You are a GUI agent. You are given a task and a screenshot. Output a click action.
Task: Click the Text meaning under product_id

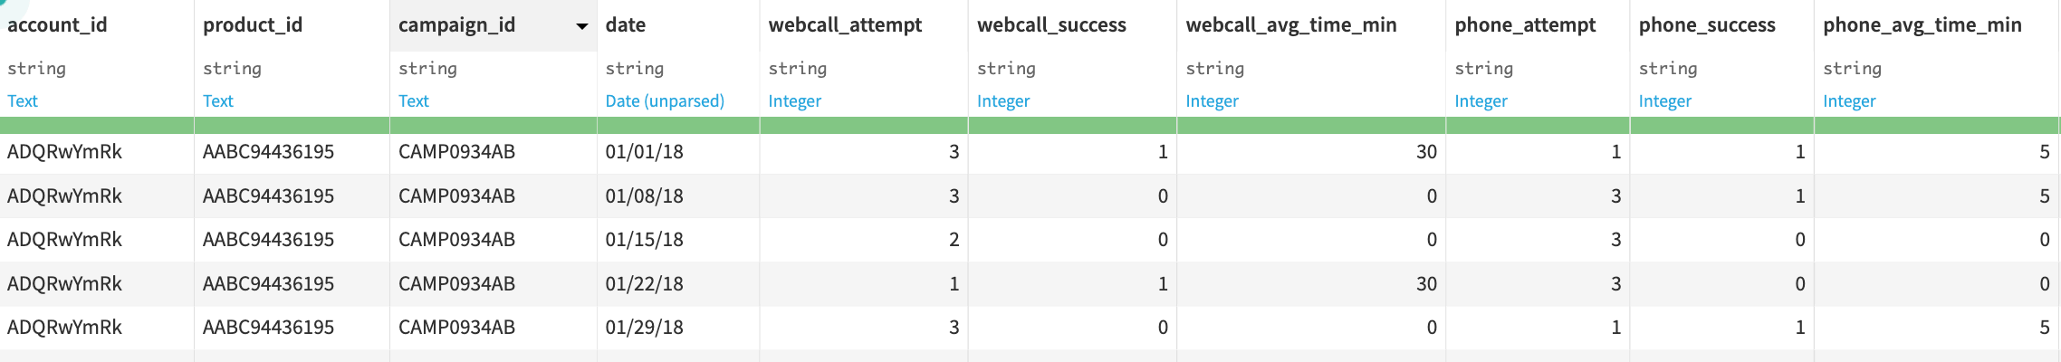click(x=218, y=101)
